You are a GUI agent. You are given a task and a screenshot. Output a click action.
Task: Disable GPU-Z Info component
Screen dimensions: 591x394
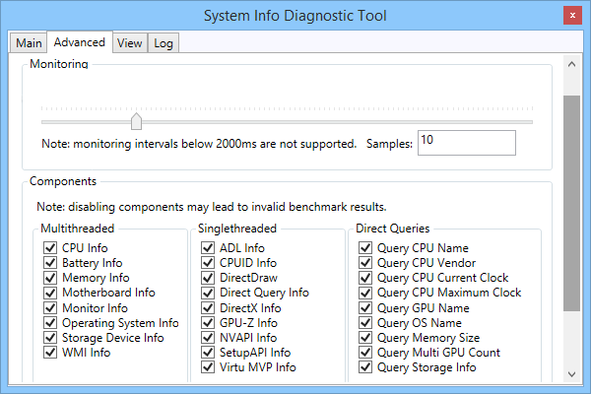click(x=208, y=323)
